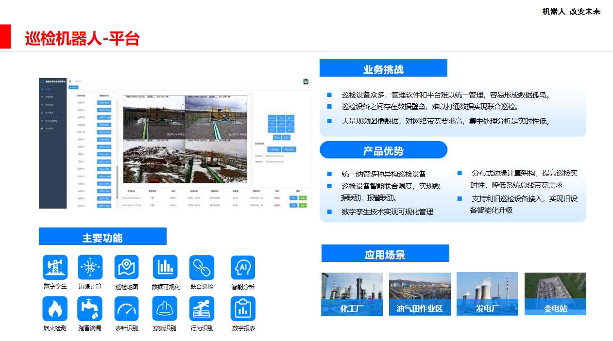Open the 数字报表 clipboard report icon

pyautogui.click(x=243, y=309)
